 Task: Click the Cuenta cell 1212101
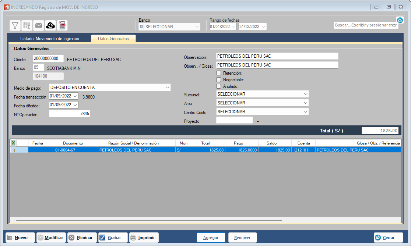[303, 150]
